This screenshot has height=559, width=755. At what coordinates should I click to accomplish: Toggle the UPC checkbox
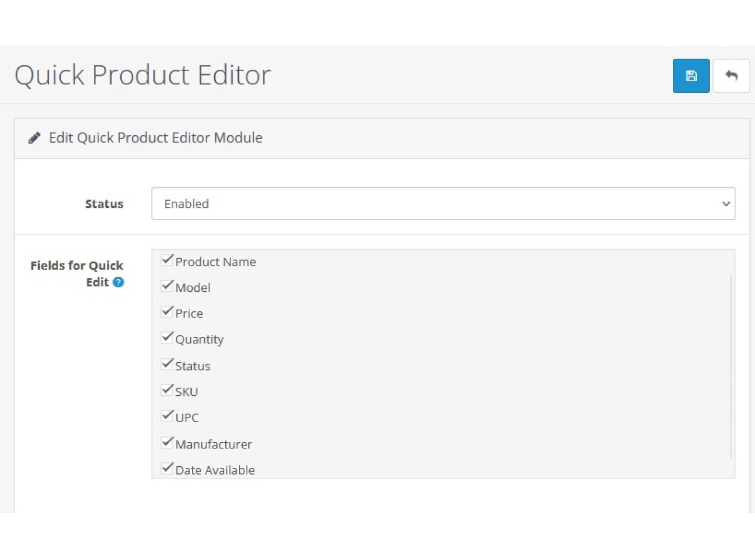pos(167,415)
